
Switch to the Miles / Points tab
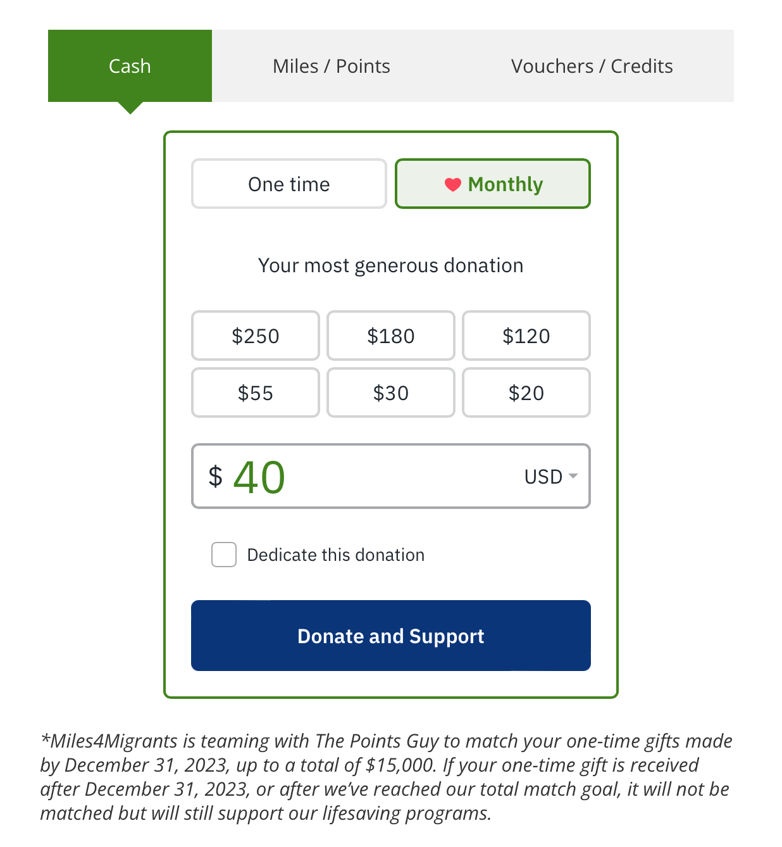331,65
